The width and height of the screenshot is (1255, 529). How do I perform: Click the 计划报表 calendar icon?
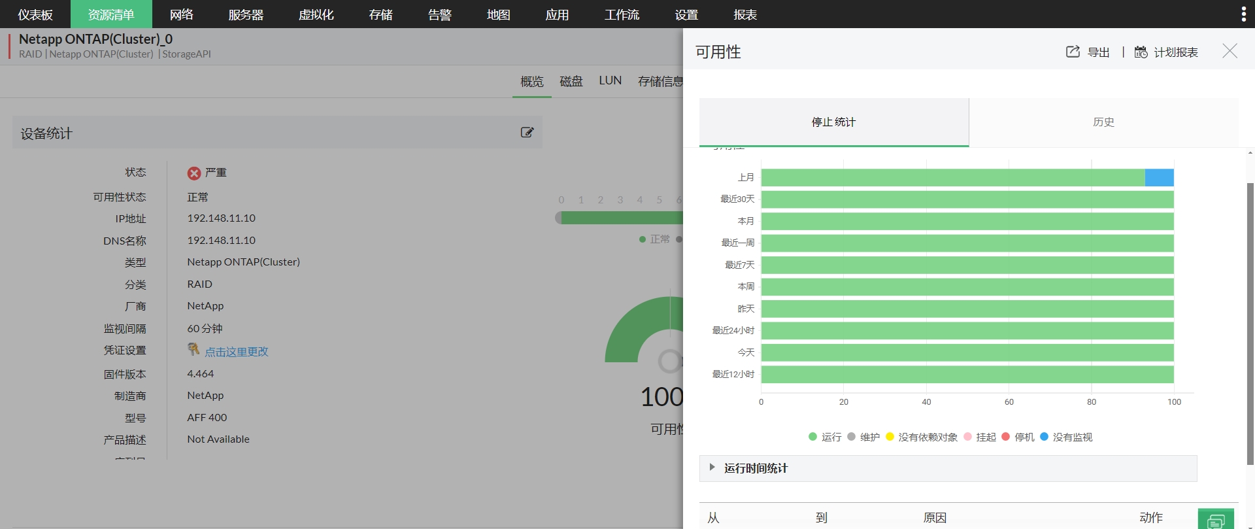tap(1141, 52)
